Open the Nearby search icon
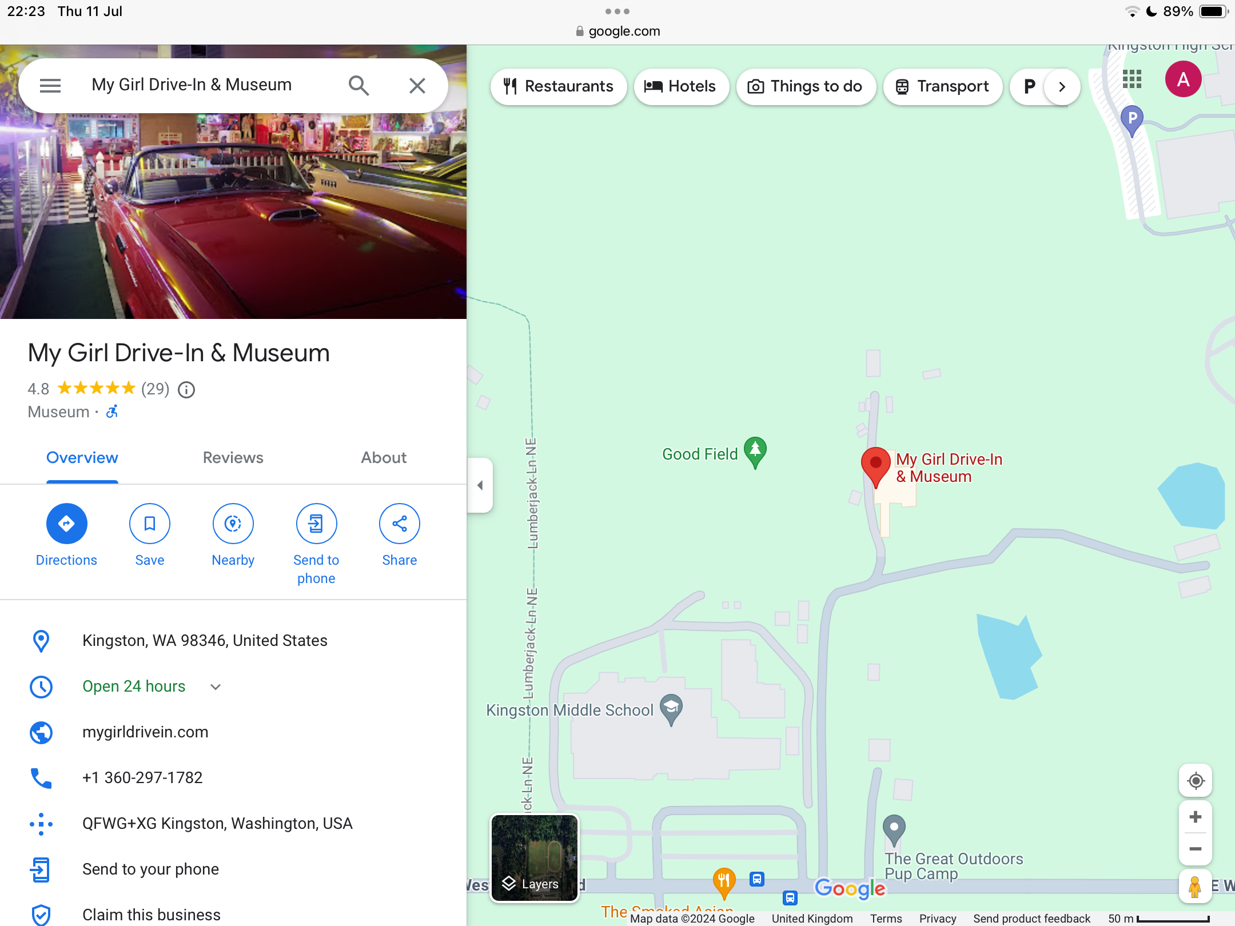The image size is (1235, 926). click(233, 524)
